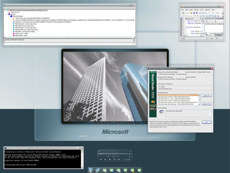Click OK in the About dialog

[206, 122]
